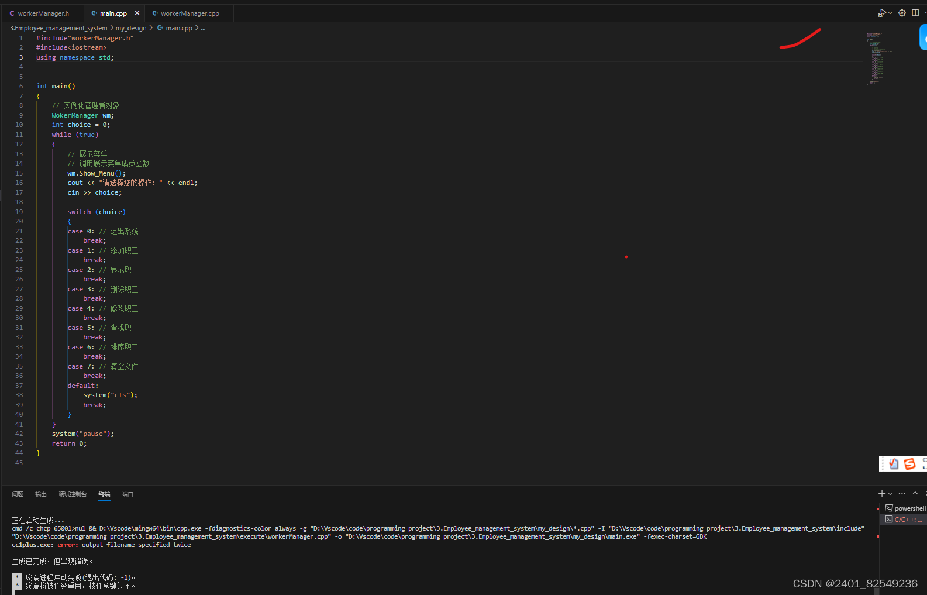Click the 'return 0;' line
Image resolution: width=927 pixels, height=595 pixels.
(x=69, y=443)
